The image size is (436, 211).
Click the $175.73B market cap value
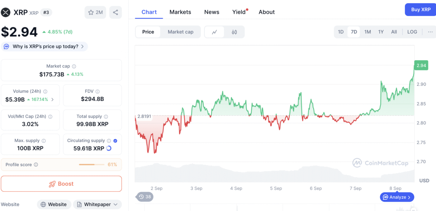52,74
